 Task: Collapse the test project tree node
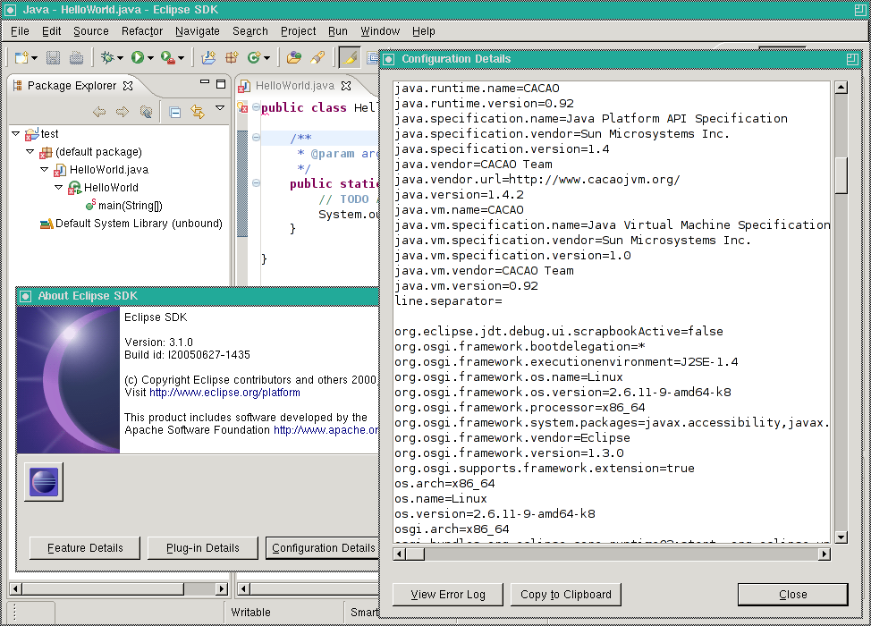click(15, 134)
